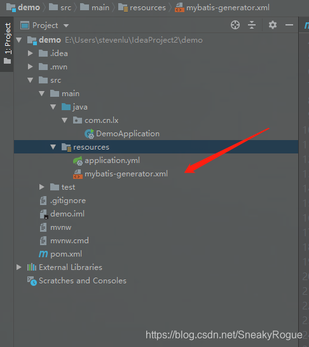
Task: Select the resources folder row
Action: click(156, 147)
